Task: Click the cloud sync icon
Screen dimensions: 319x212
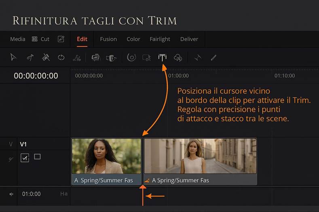Action: tap(178, 58)
